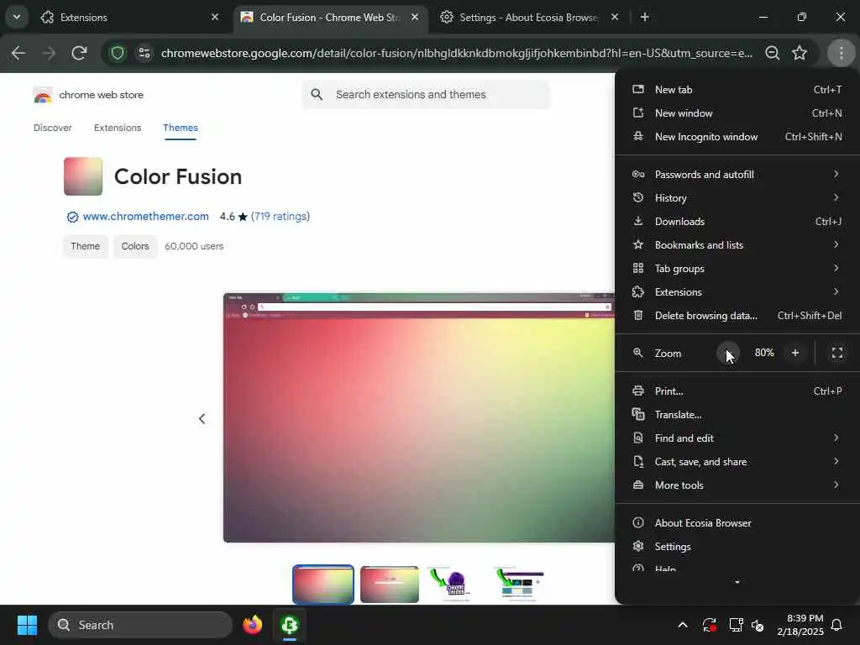Click the taskbar Search box

(x=140, y=625)
